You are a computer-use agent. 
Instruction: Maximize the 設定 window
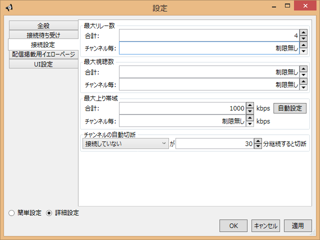click(287, 6)
